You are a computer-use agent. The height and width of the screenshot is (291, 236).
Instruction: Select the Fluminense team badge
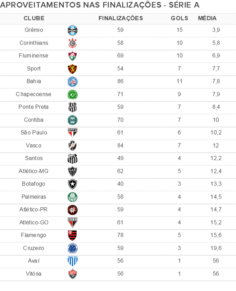click(x=72, y=56)
